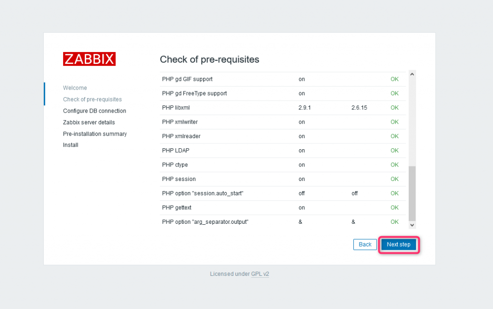The height and width of the screenshot is (309, 493).
Task: Click the Check of pre-requisites heading
Action: point(209,60)
